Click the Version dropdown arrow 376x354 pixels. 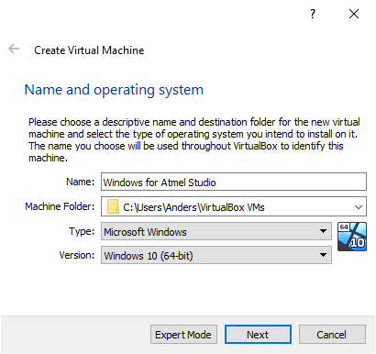coord(323,255)
